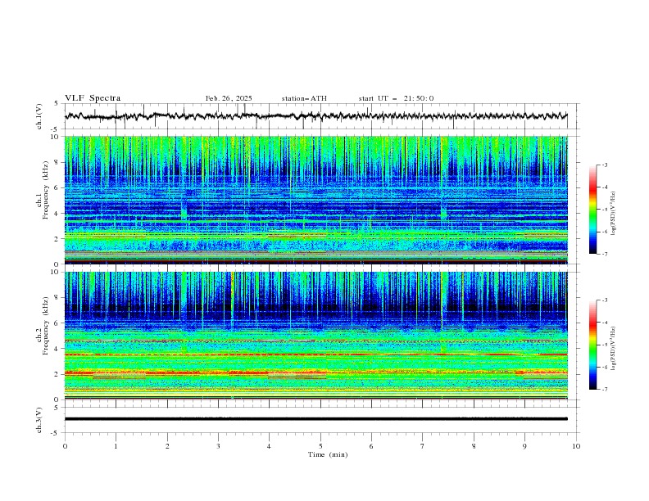Click the ch.1 voltage waveform trace
This screenshot has height=501, width=649.
pos(315,116)
